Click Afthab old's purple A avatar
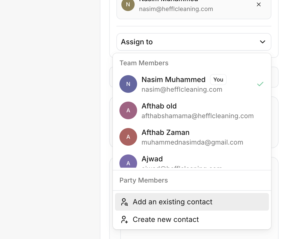This screenshot has height=239, width=283. click(128, 110)
